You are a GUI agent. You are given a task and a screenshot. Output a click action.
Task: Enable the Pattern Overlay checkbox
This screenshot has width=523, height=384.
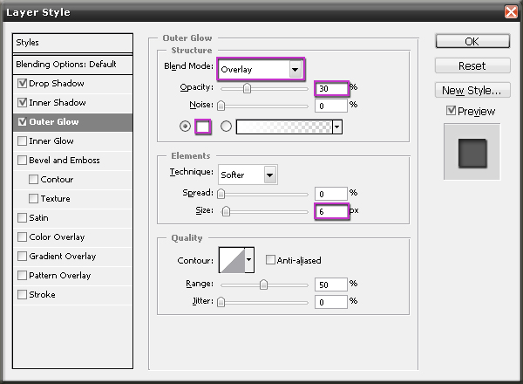[22, 276]
